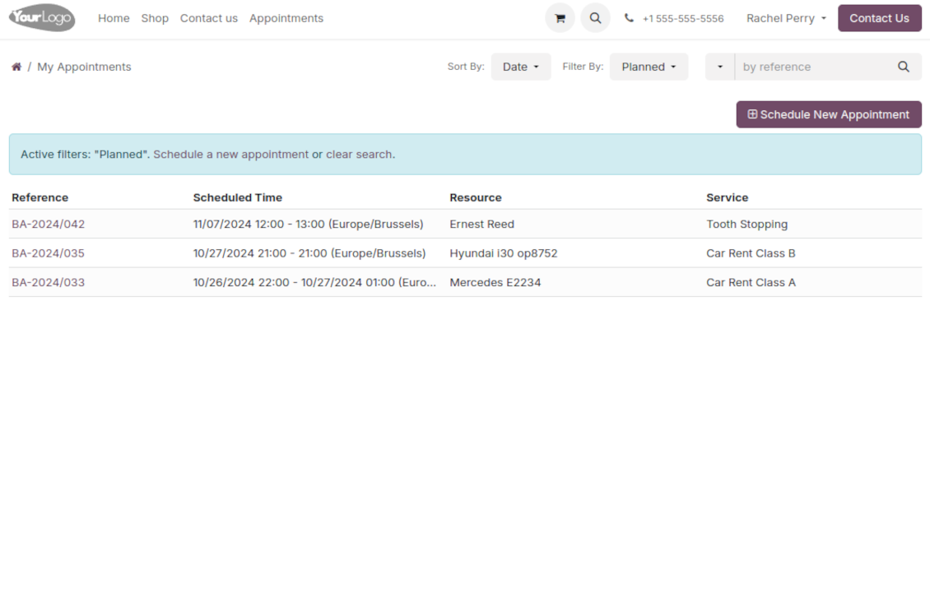
Task: Navigate to the Contact us page
Action: point(209,18)
